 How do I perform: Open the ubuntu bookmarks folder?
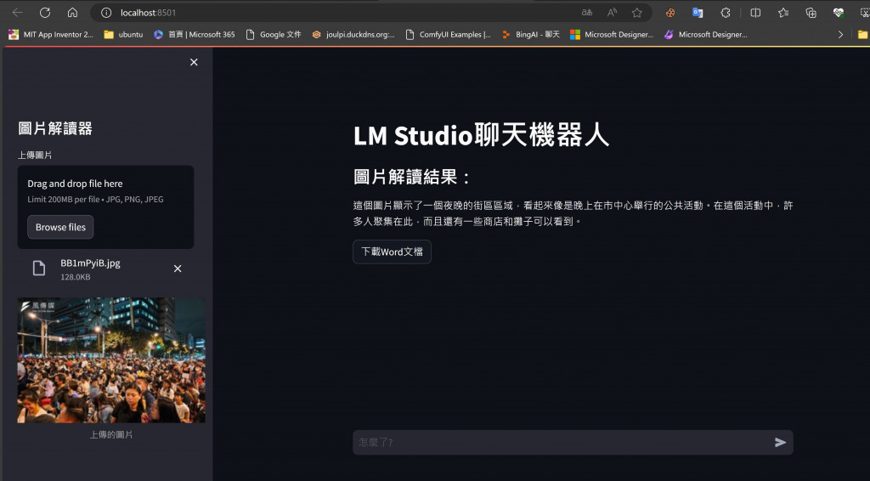124,34
